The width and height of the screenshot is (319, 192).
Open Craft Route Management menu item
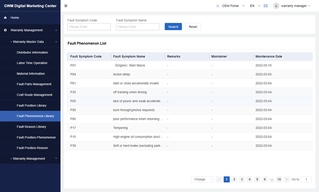pos(30,95)
